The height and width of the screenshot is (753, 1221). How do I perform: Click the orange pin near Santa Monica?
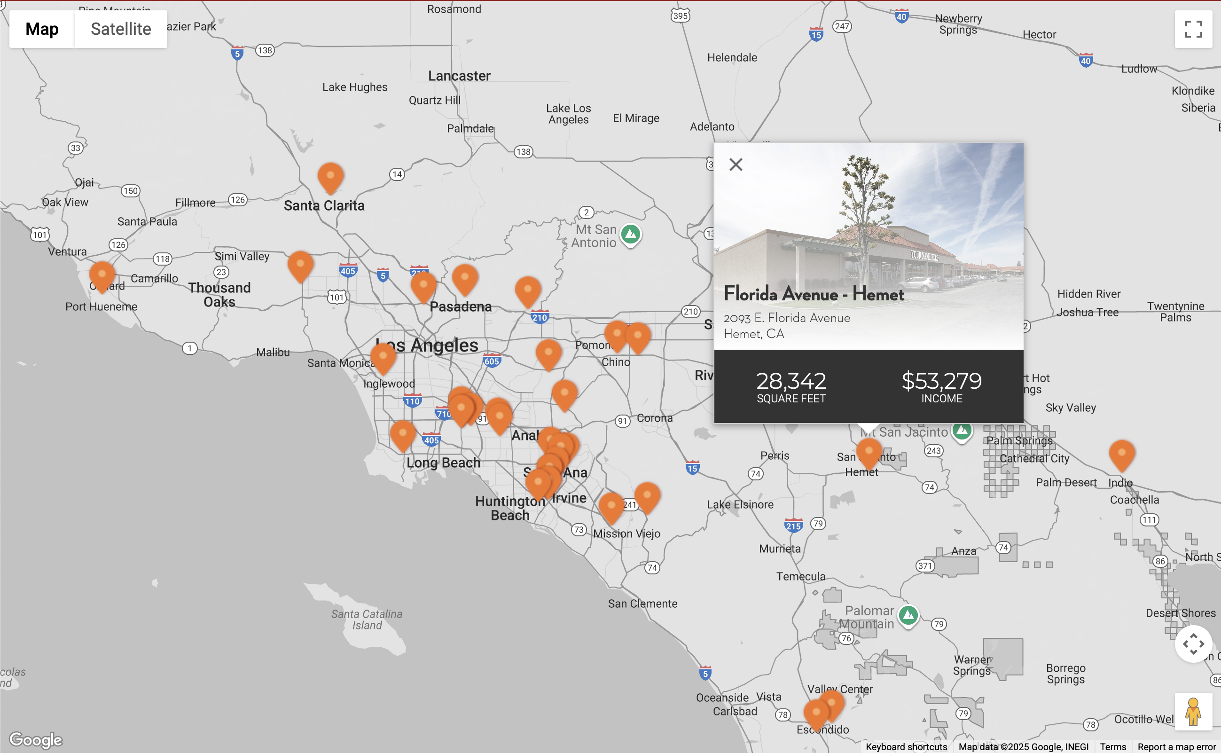pyautogui.click(x=383, y=358)
